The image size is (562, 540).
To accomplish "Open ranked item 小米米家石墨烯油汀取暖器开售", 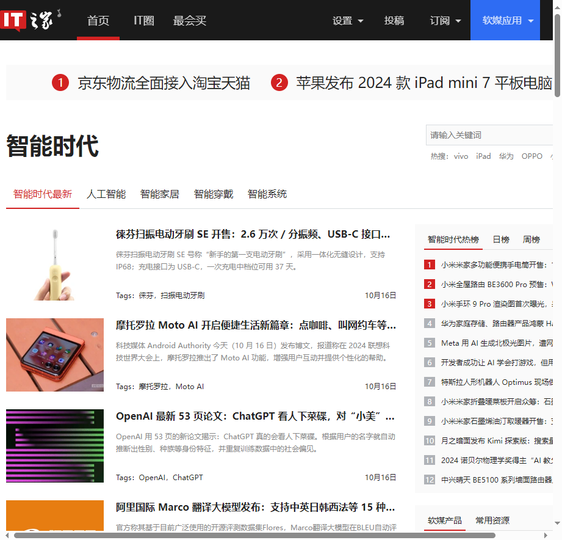I will [x=497, y=421].
